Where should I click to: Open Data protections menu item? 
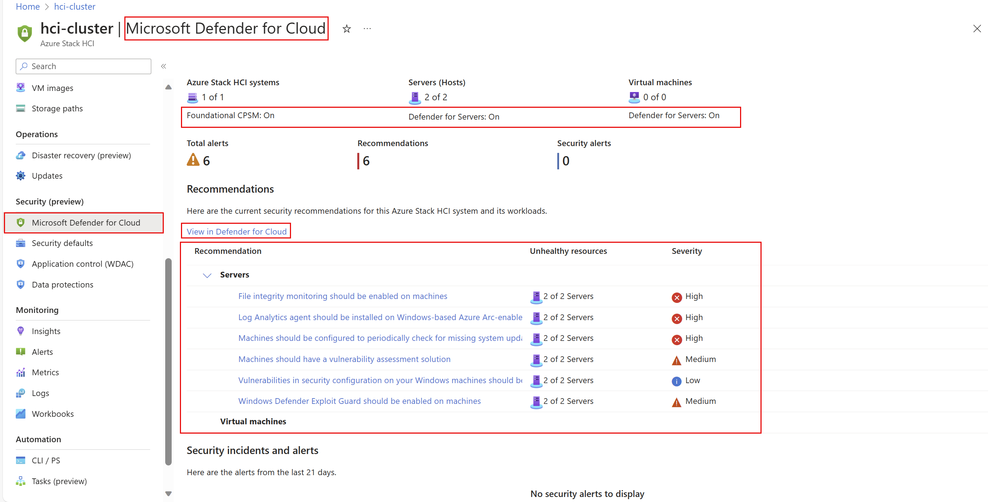pos(62,285)
